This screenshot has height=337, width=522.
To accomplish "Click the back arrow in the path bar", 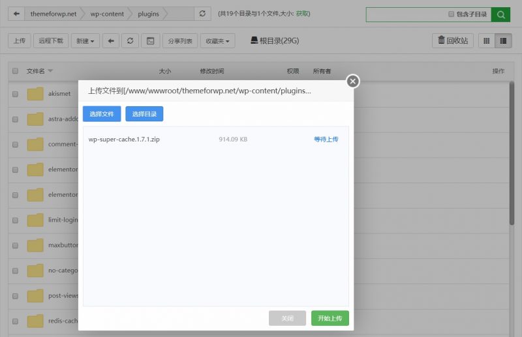I will coord(16,14).
